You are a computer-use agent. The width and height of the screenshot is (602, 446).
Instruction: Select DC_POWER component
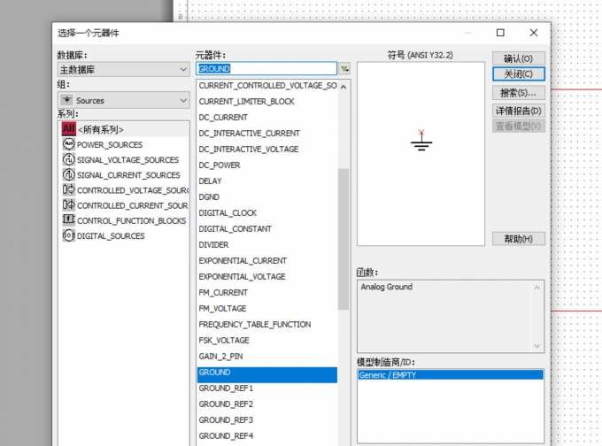[267, 165]
